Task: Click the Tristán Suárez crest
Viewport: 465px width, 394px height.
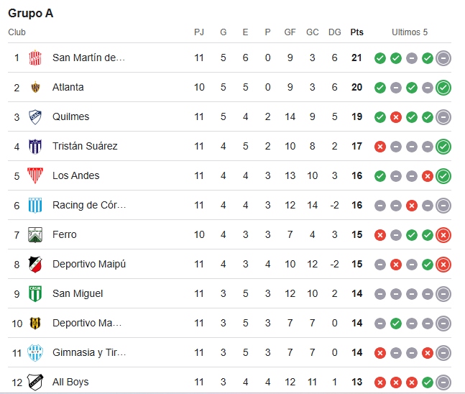Action: pos(35,146)
